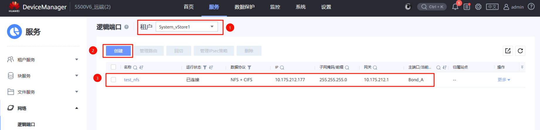Click the search icon in 名称 column

135,67
